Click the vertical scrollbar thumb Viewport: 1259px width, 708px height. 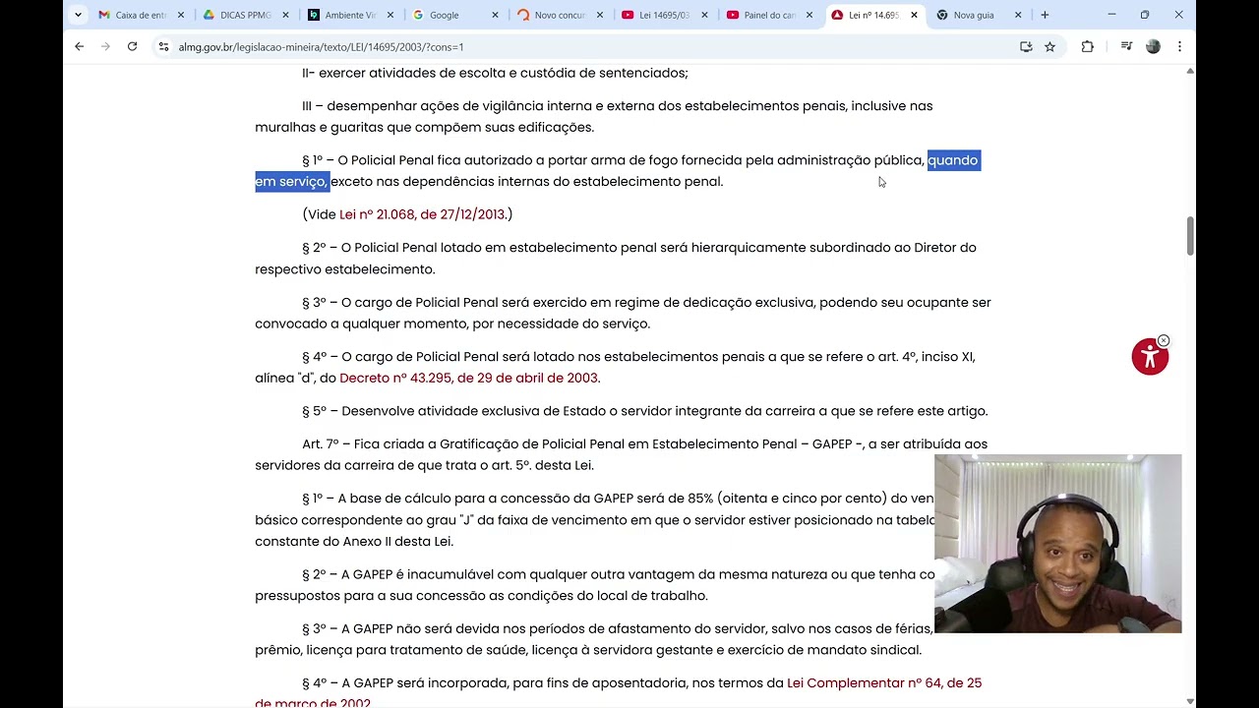pos(1190,235)
